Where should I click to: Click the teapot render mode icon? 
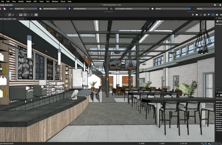(x=152, y=9)
